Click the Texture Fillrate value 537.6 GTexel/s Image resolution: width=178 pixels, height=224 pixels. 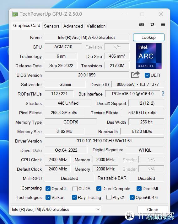click(x=142, y=112)
